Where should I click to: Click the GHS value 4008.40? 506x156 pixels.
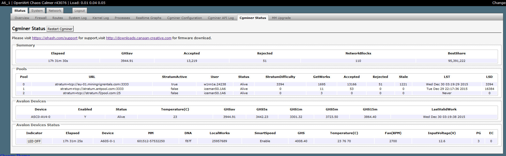point(301,141)
